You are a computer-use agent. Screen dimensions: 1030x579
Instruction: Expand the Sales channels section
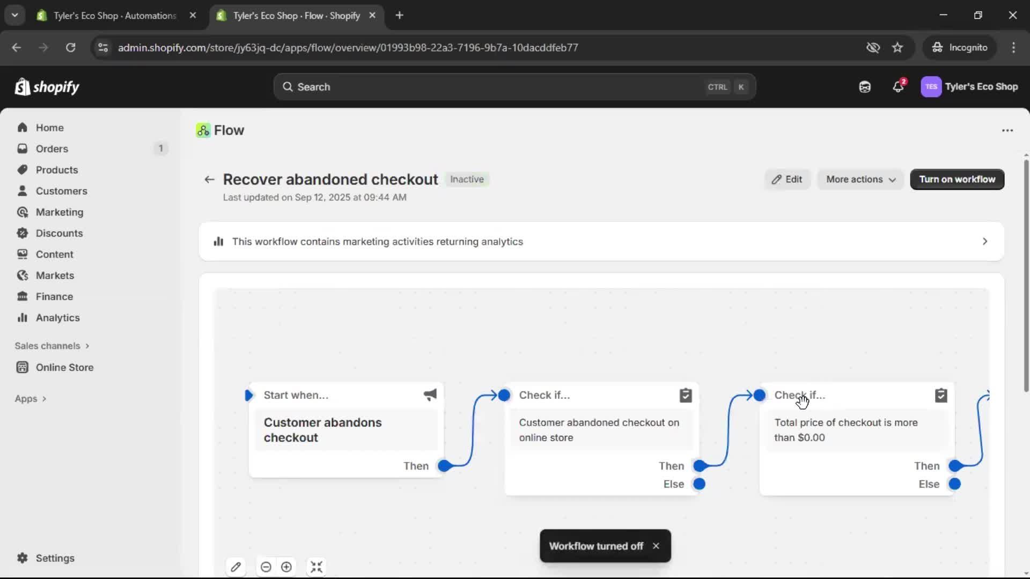coord(52,346)
